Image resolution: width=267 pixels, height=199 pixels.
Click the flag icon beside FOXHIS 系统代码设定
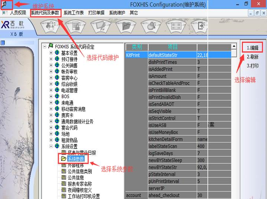tap(51, 46)
